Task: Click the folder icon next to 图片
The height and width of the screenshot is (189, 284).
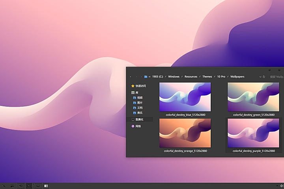Action: 135,103
